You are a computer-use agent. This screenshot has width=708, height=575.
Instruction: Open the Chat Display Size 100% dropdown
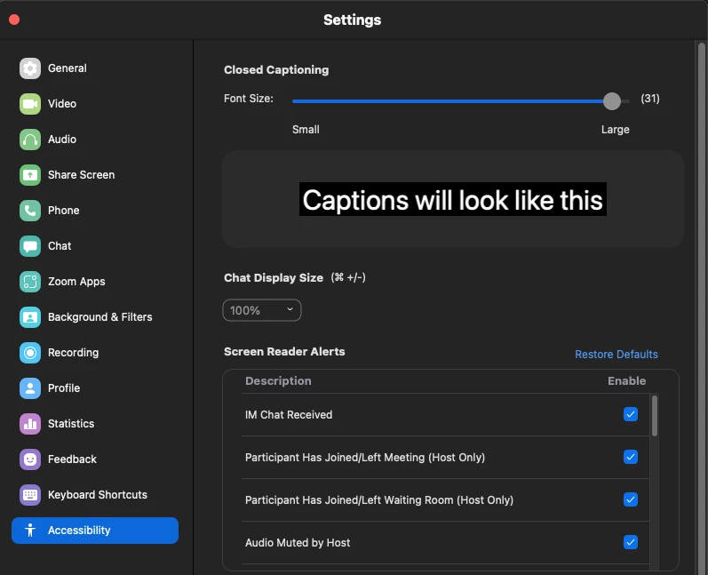click(262, 310)
